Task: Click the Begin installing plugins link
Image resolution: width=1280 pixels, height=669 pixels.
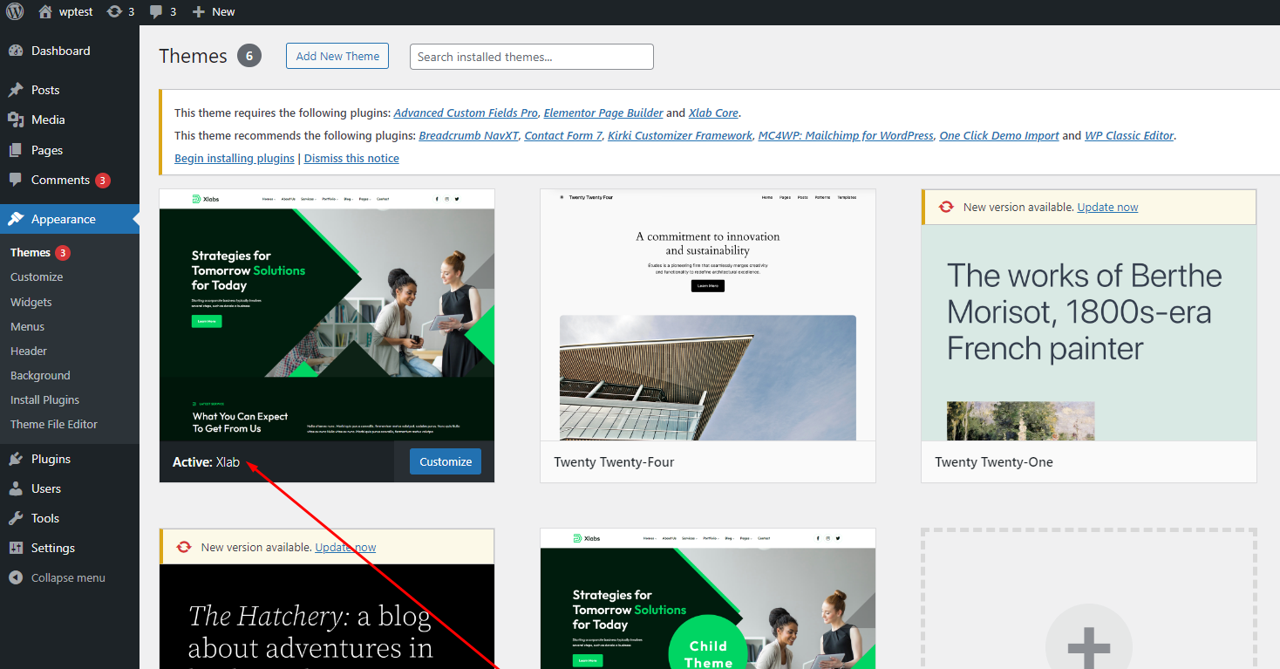Action: tap(235, 158)
